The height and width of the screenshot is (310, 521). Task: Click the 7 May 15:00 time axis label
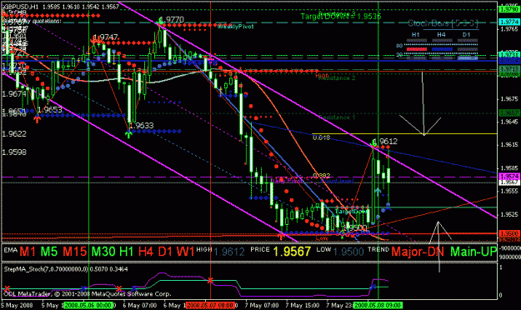click(x=303, y=305)
